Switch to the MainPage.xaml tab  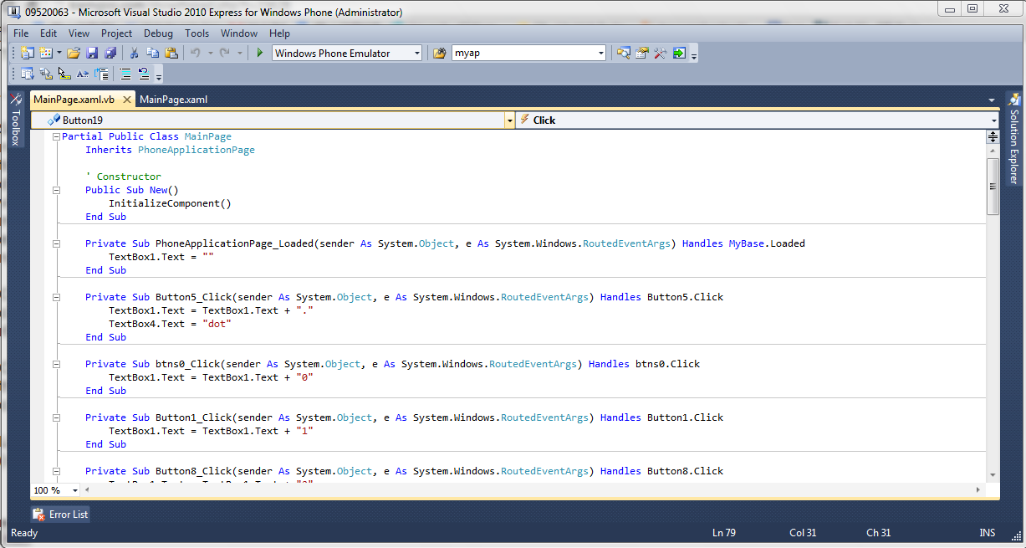(173, 100)
